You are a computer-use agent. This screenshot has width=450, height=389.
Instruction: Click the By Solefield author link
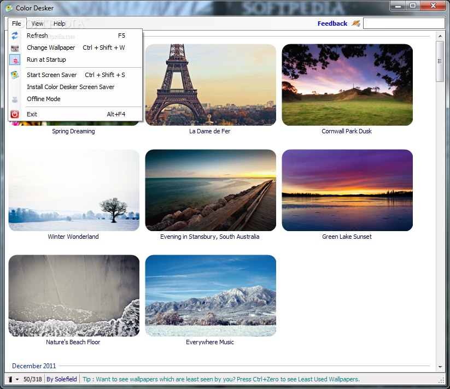tap(62, 379)
